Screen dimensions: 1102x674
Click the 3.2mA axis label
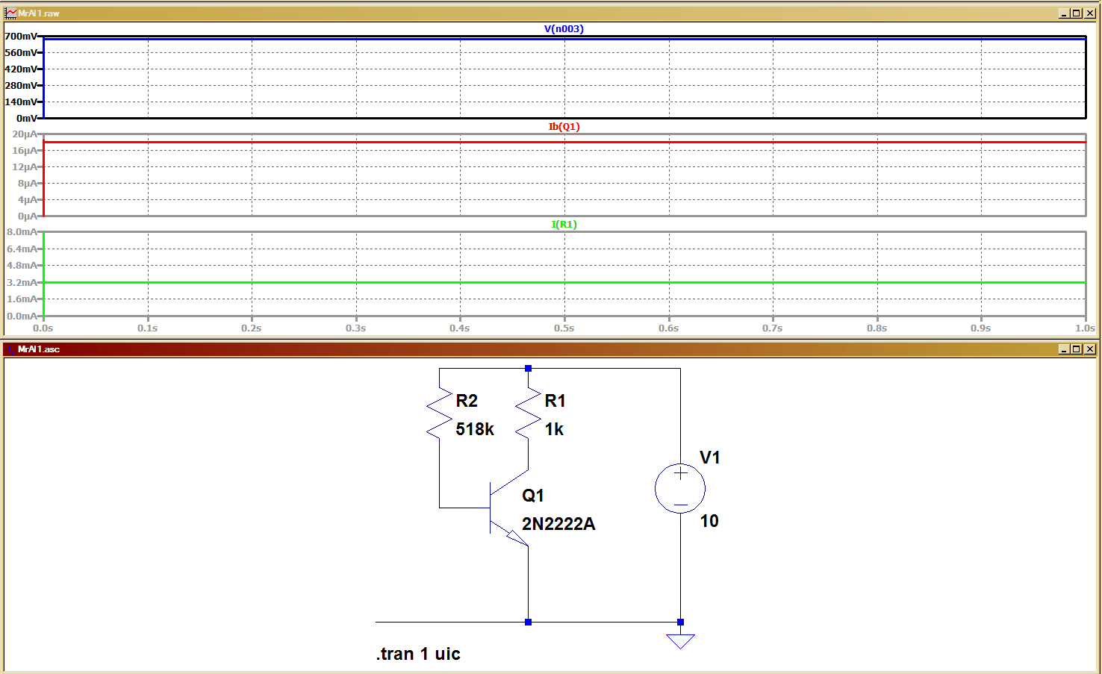pos(22,282)
